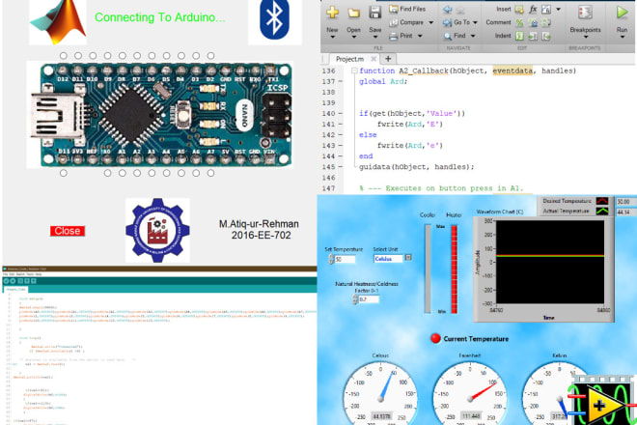Select the radio button above pin D9
This screenshot has width=637, height=425.
coord(108,56)
